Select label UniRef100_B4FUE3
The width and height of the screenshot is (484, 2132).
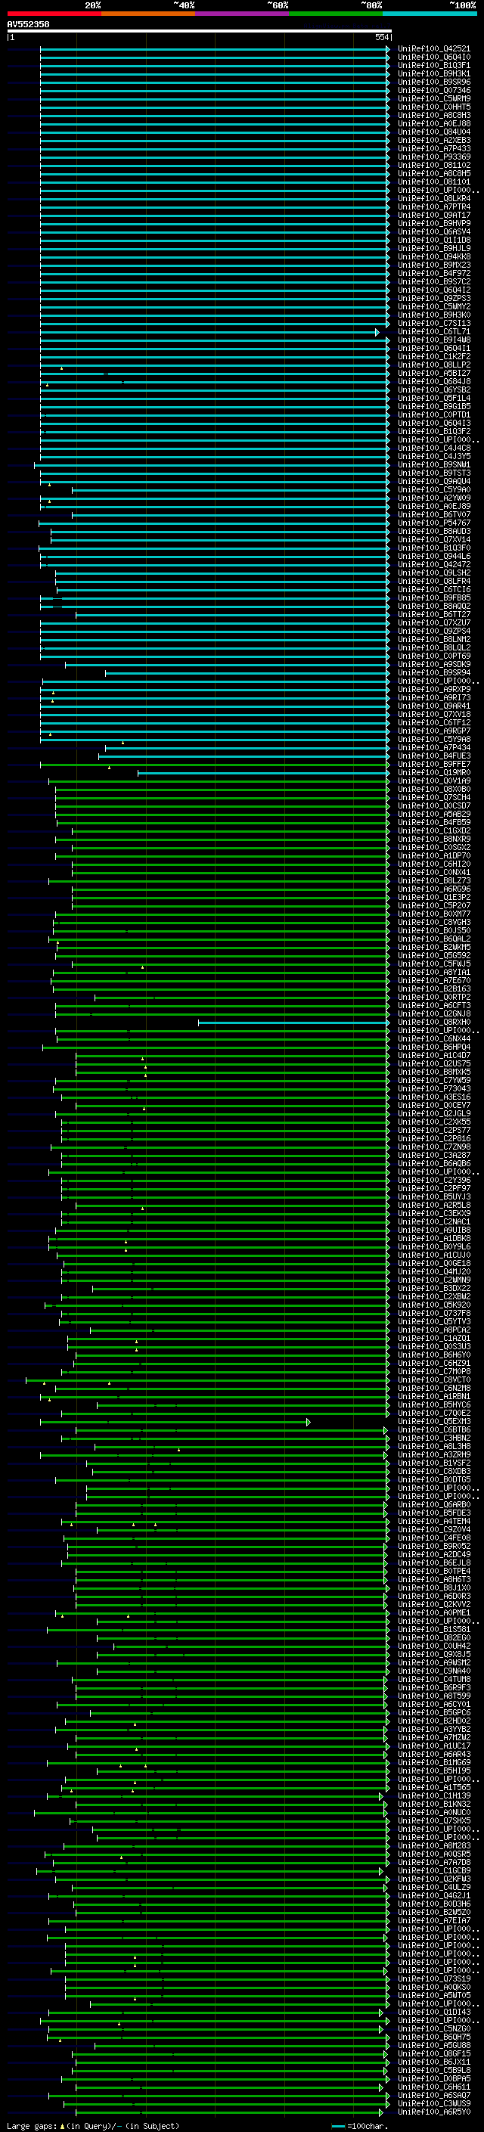(x=433, y=756)
